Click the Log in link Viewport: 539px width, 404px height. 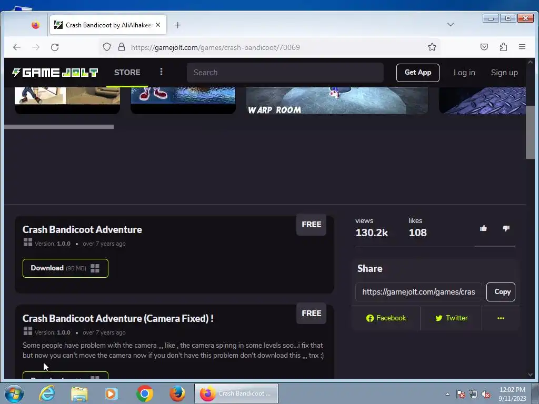464,73
